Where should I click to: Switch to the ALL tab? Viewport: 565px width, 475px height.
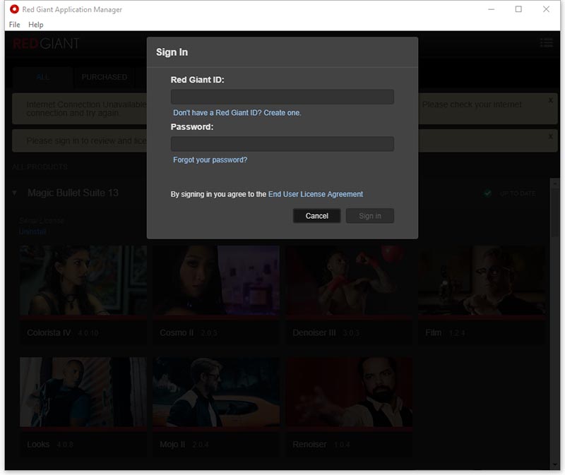pyautogui.click(x=43, y=77)
